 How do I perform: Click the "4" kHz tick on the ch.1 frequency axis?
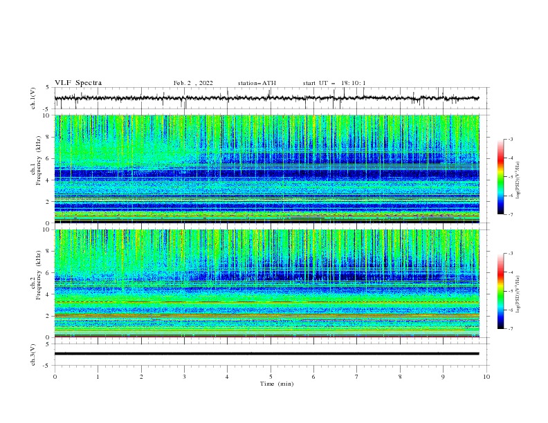tap(48, 180)
